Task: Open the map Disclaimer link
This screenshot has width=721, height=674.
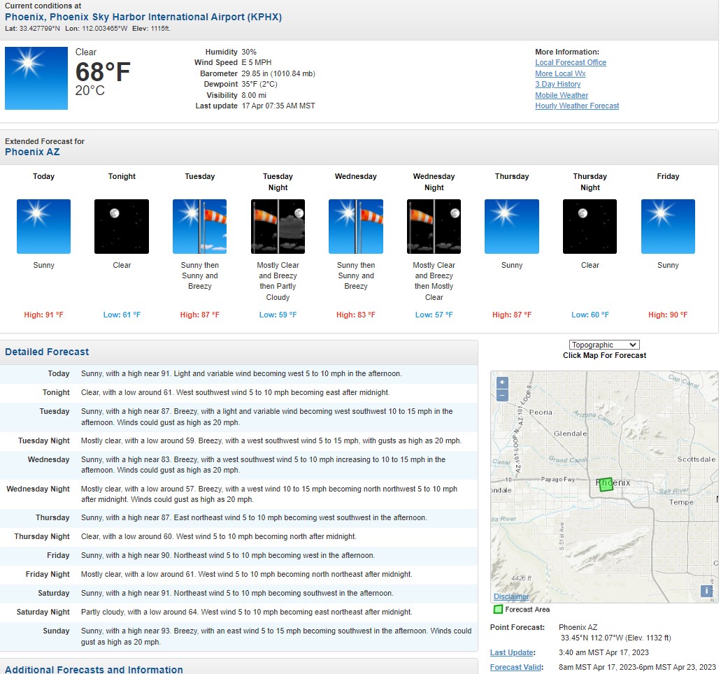Action: 511,596
